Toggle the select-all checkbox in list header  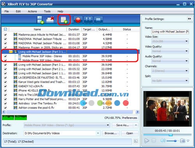click(x=5, y=29)
